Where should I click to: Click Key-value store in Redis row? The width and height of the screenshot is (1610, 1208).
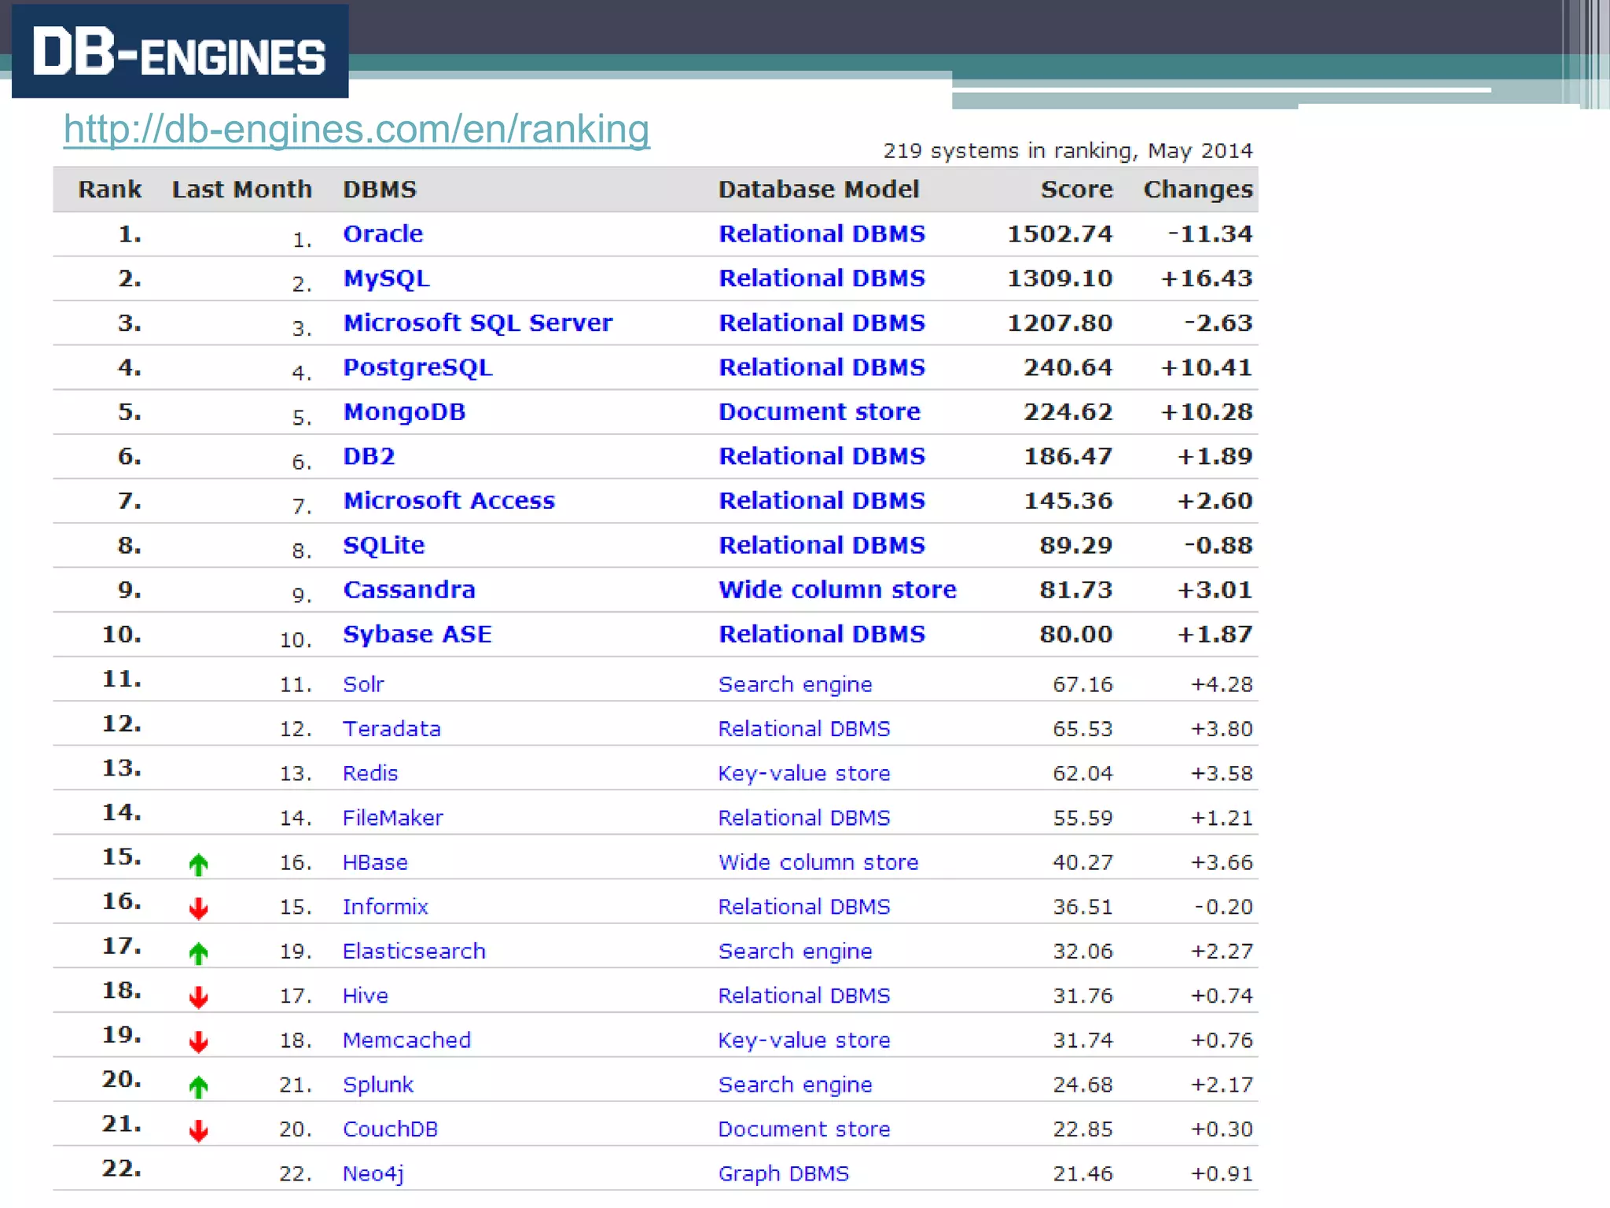click(x=804, y=774)
